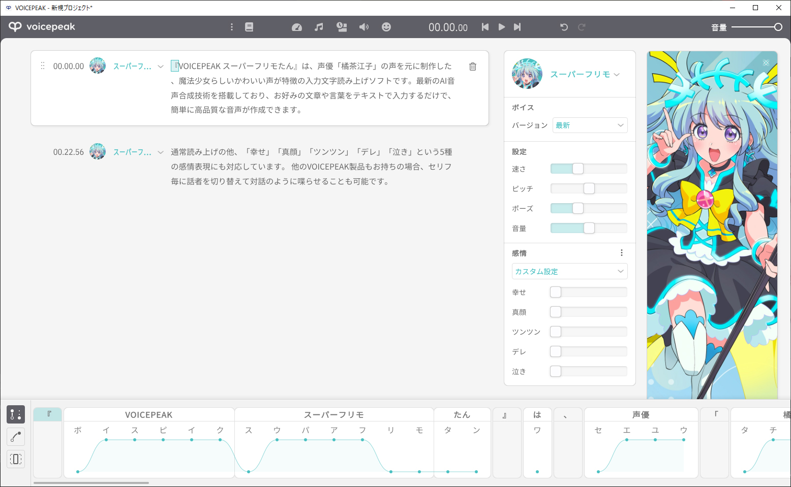
Task: Select the VOICEPEAK word segment in the editor
Action: click(x=149, y=415)
